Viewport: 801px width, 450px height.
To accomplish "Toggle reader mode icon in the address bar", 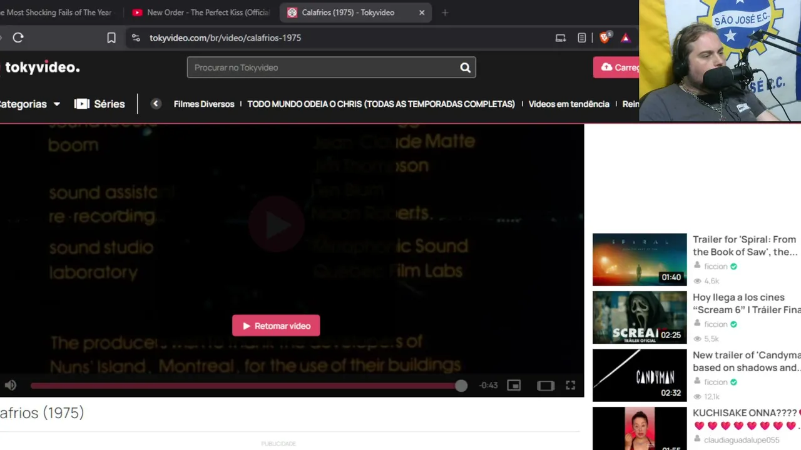I will point(582,37).
